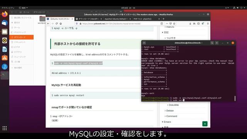Select Starred in Files sidebar
247x139 pixels.
point(22,22)
